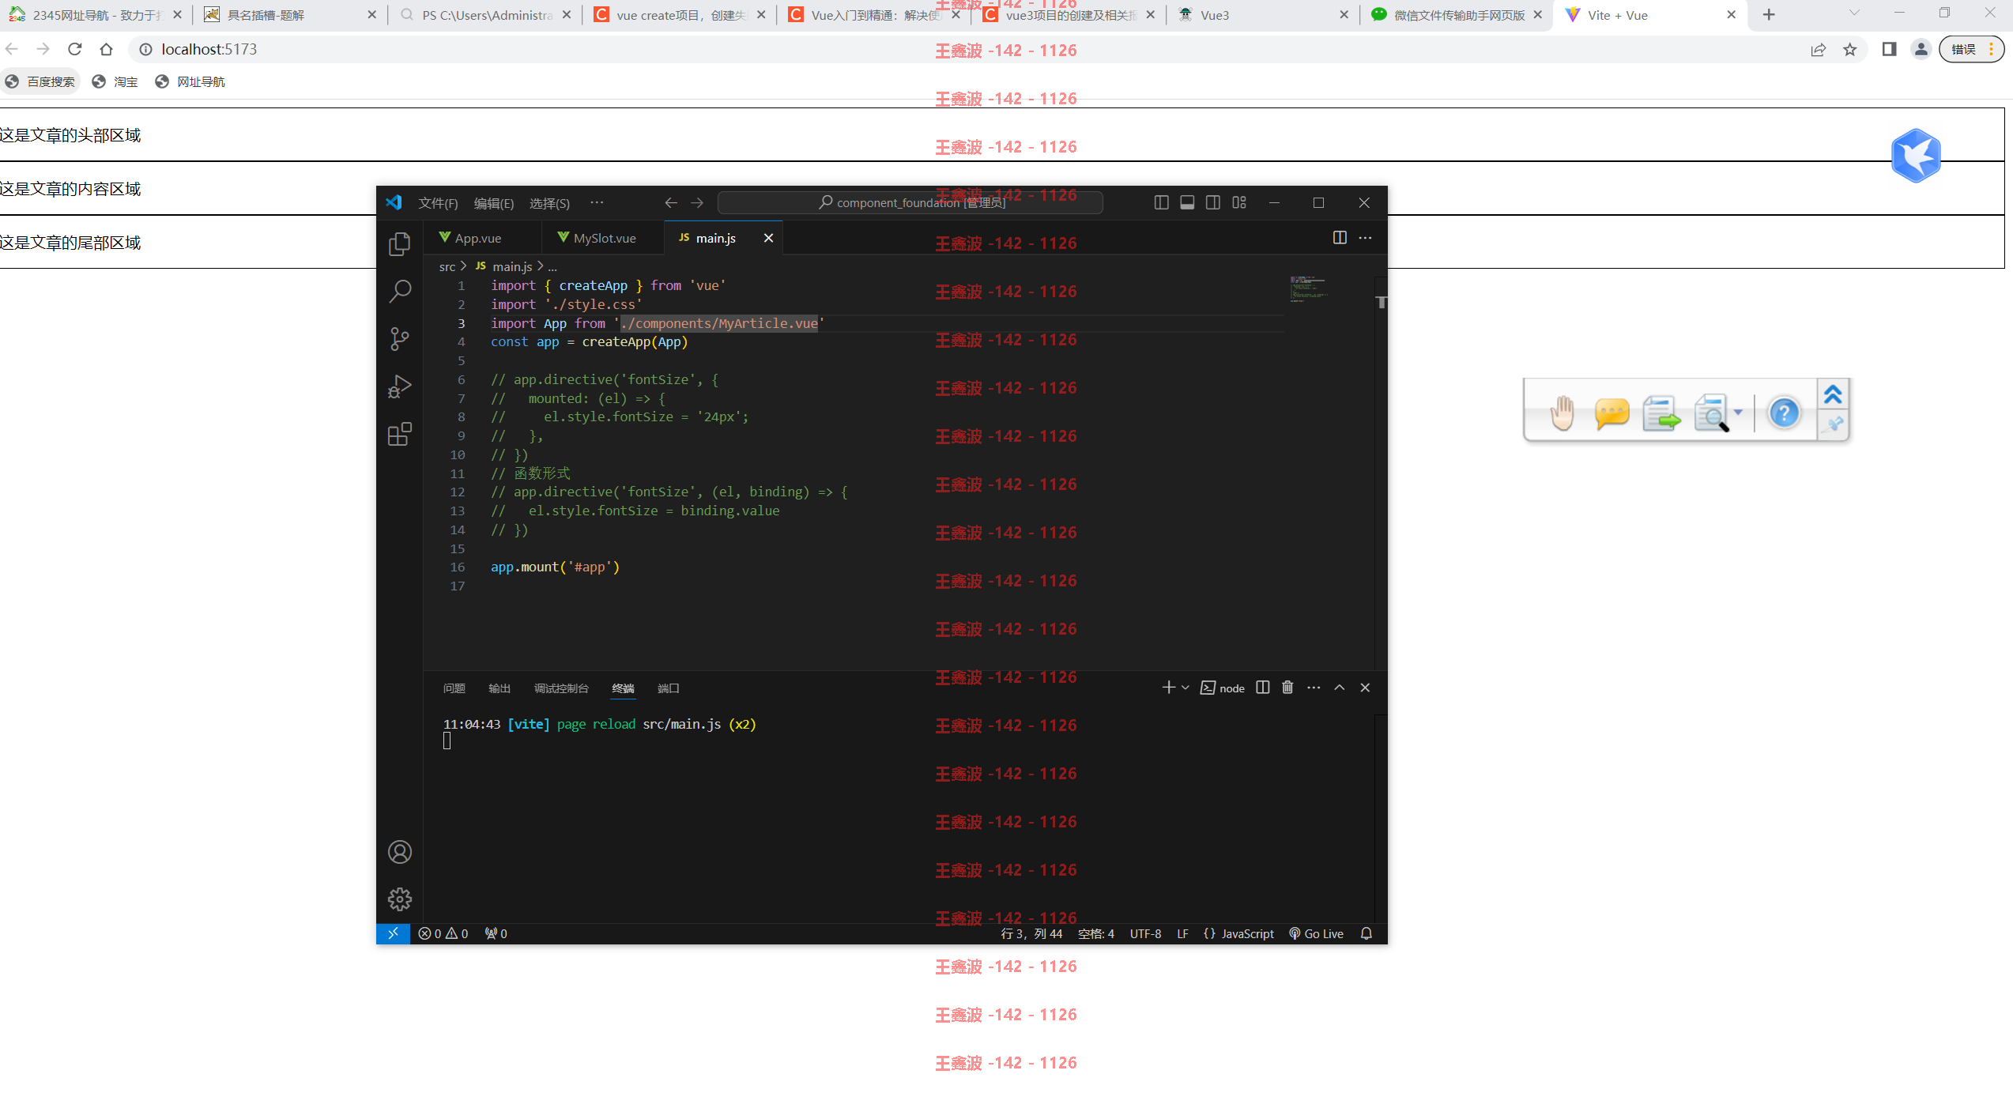Click Go Live in the status bar
Image resolution: width=2013 pixels, height=1093 pixels.
[1317, 933]
